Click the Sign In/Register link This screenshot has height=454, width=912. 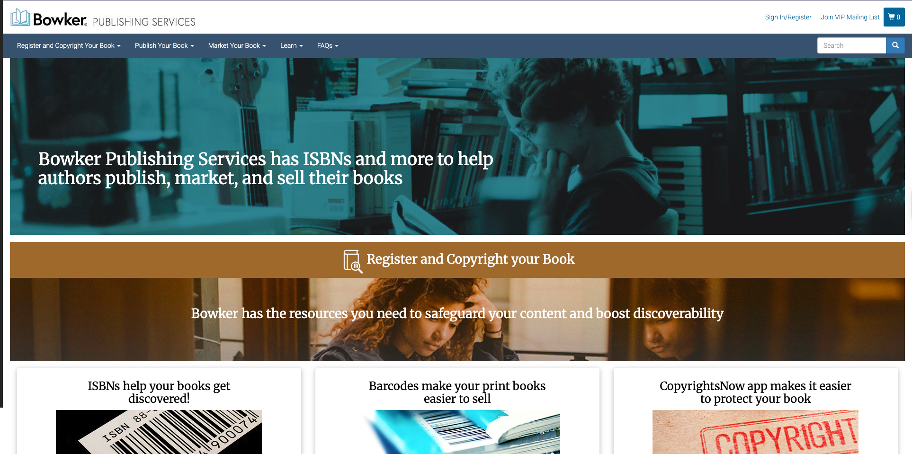point(788,17)
